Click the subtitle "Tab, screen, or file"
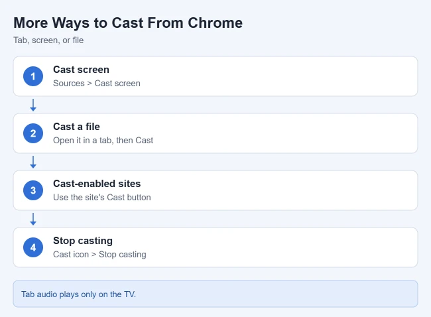The height and width of the screenshot is (317, 431). (48, 40)
